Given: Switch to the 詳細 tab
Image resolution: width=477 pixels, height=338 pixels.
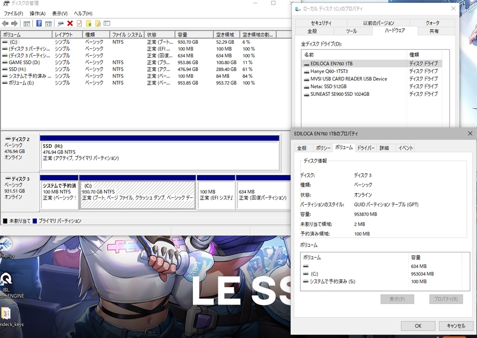Looking at the screenshot, I should click(384, 148).
